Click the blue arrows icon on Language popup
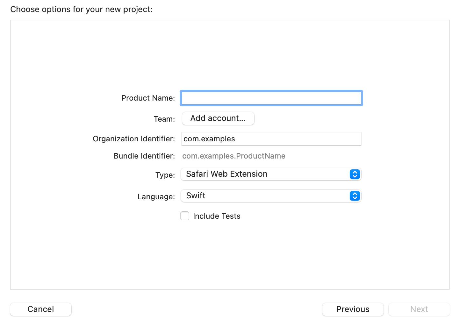 point(355,196)
